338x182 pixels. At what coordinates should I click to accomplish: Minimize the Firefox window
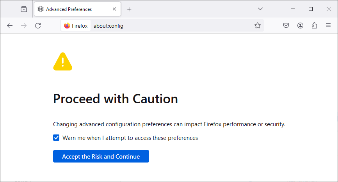click(x=293, y=9)
